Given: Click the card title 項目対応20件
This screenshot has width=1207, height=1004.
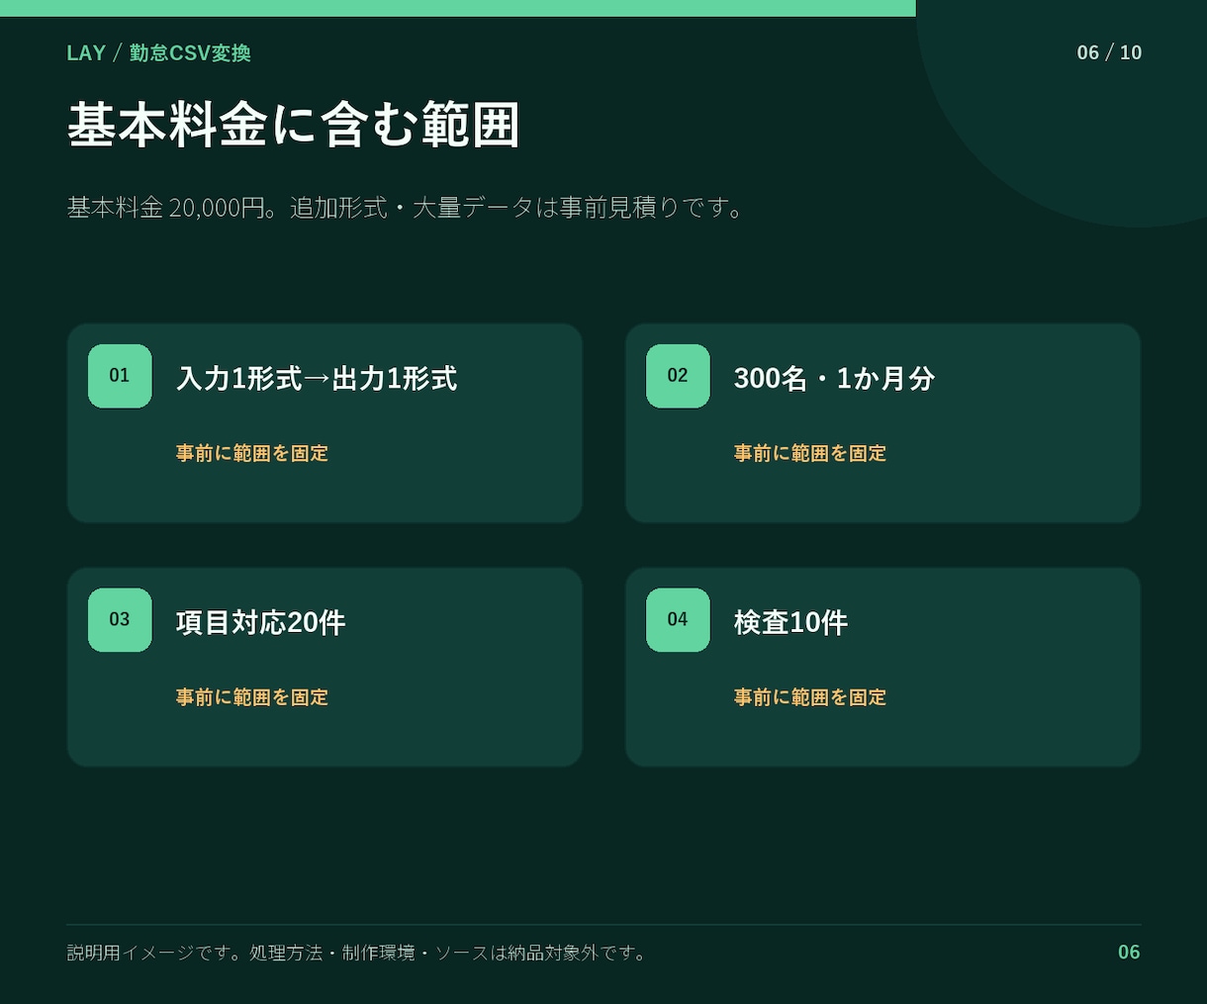Looking at the screenshot, I should (261, 623).
